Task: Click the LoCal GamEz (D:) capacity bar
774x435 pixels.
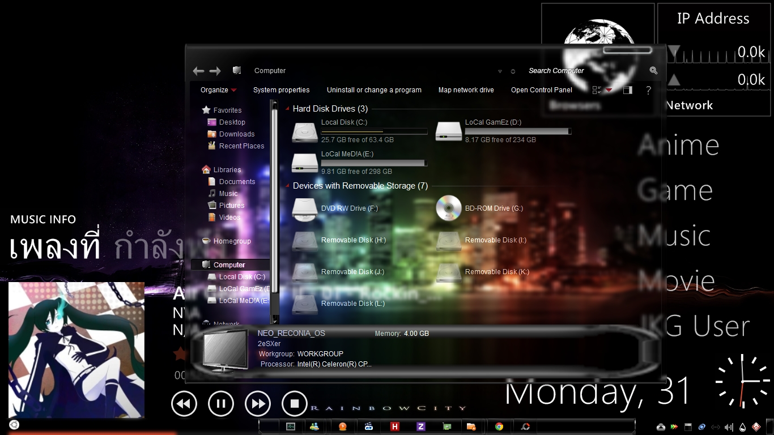Action: pos(518,131)
